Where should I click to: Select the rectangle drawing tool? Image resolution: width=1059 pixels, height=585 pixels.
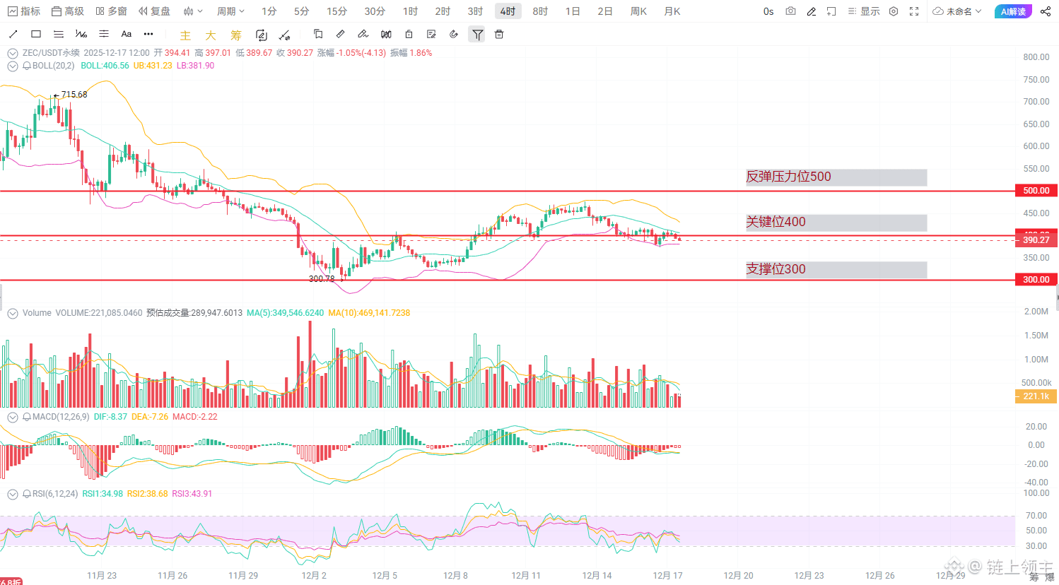(36, 34)
